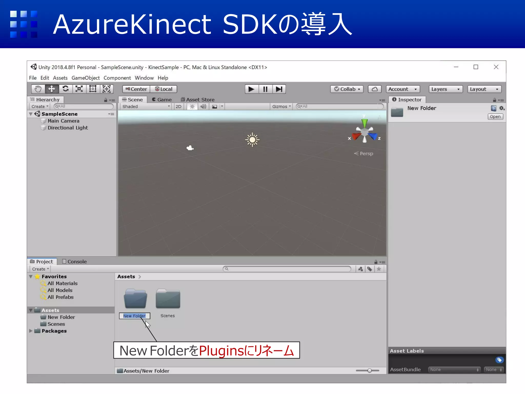The height and width of the screenshot is (394, 525).
Task: Lock the Hierarchy panel
Action: pyautogui.click(x=106, y=100)
